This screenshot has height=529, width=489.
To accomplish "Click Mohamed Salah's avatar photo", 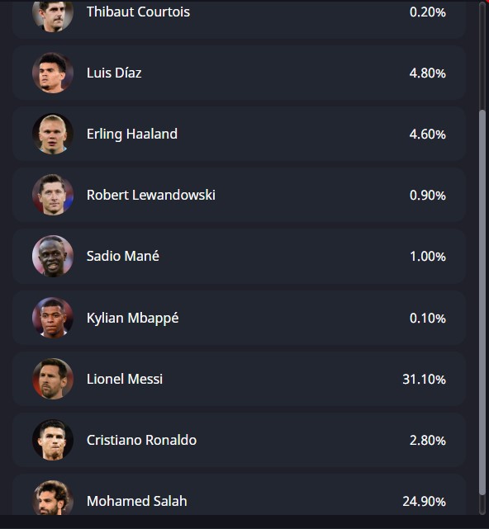I will coord(53,498).
